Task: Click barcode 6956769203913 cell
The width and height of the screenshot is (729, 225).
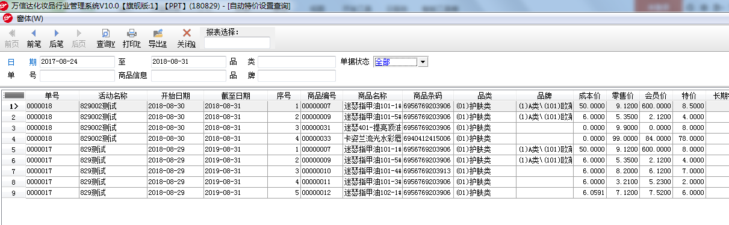Action: [x=428, y=171]
